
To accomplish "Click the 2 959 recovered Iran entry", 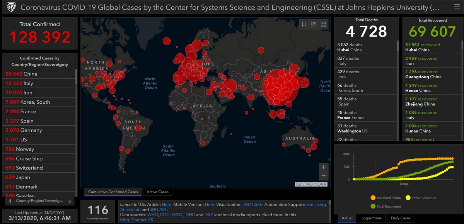I will (x=432, y=61).
